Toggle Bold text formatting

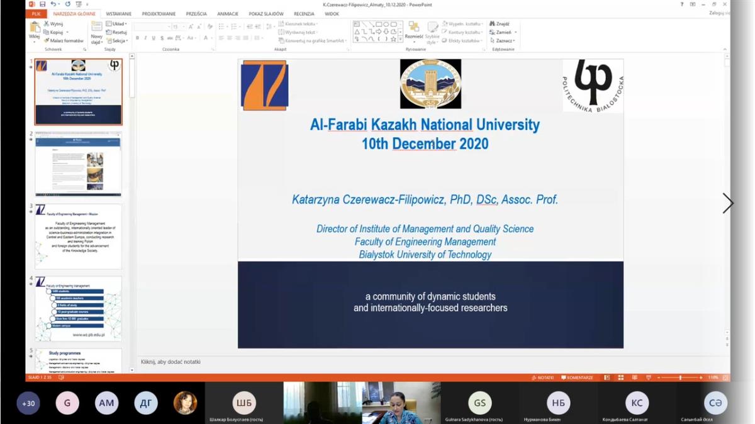tap(137, 38)
